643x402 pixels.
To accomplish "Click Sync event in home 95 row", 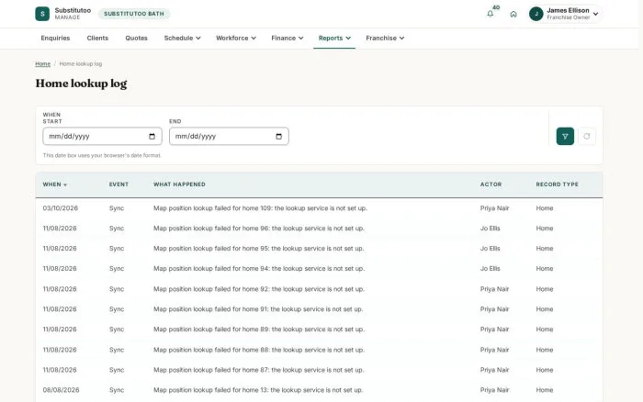I will [x=117, y=249].
